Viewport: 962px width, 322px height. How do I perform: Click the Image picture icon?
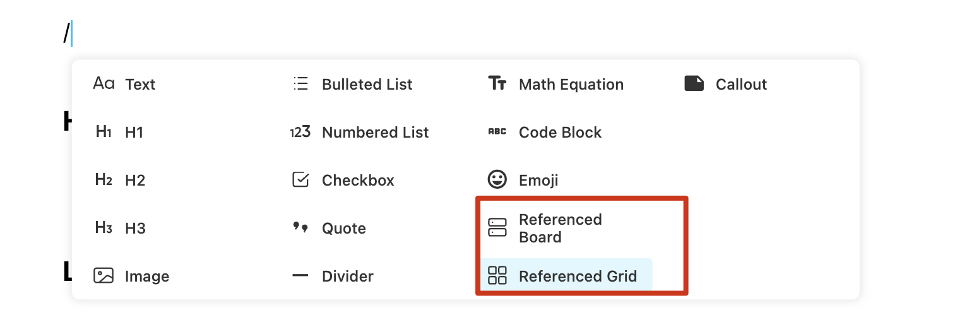(x=104, y=276)
